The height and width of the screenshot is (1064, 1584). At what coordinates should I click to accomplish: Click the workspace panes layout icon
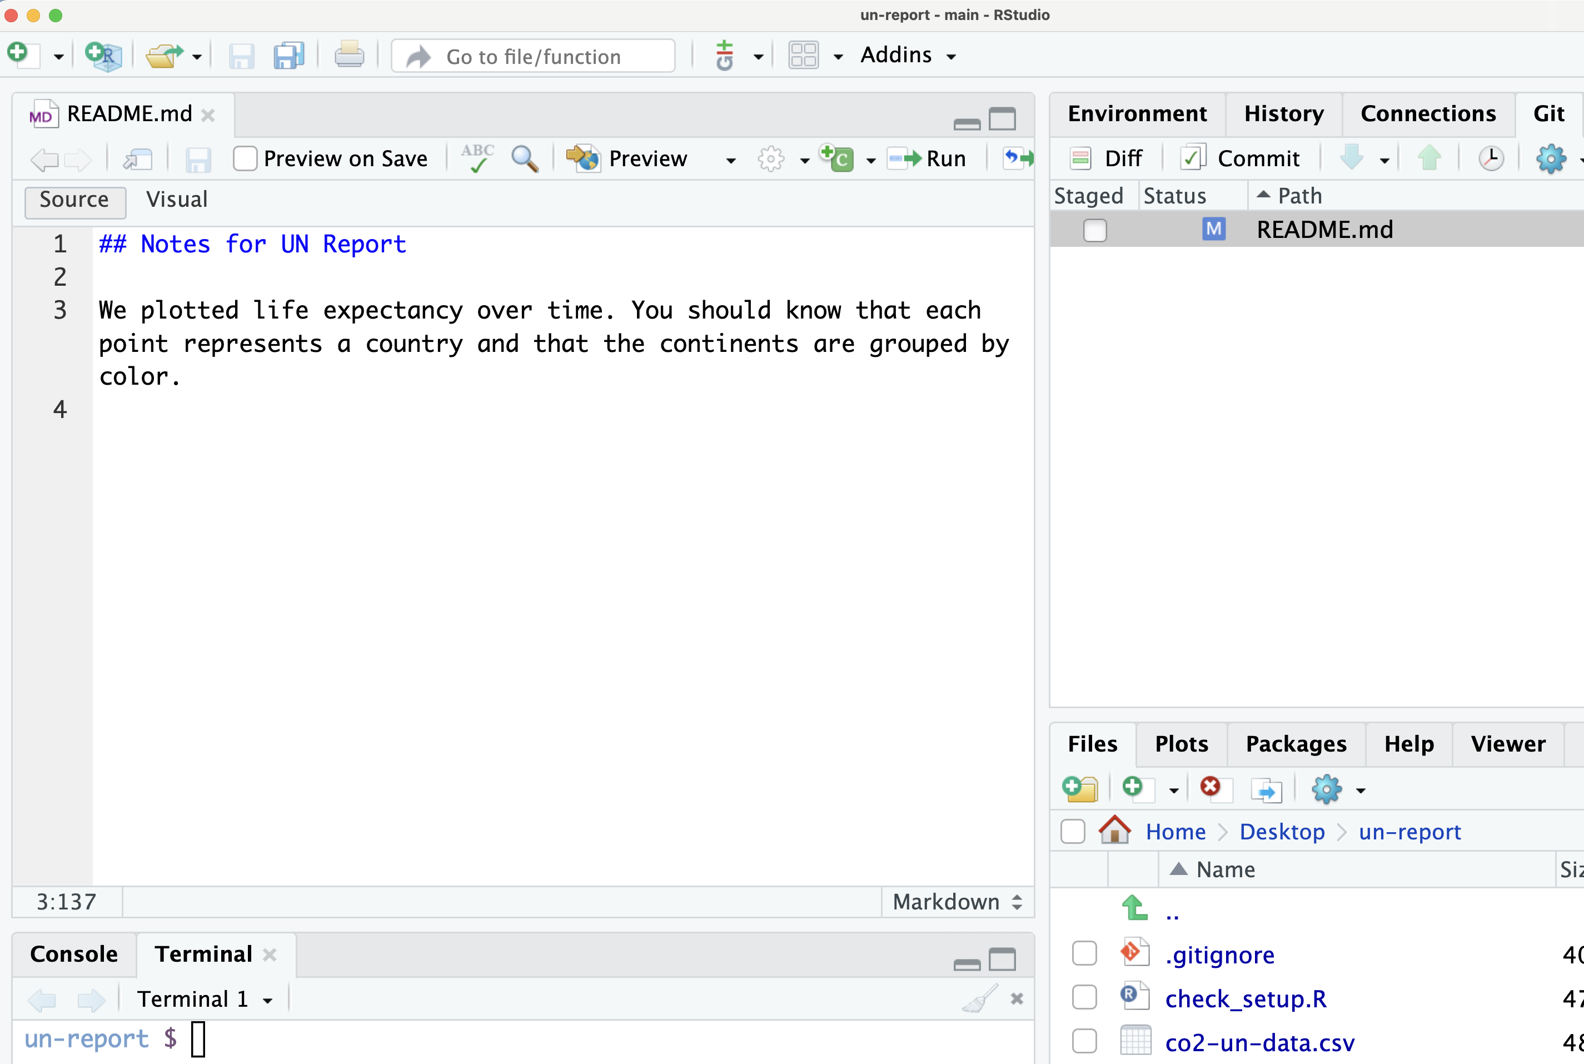coord(803,55)
